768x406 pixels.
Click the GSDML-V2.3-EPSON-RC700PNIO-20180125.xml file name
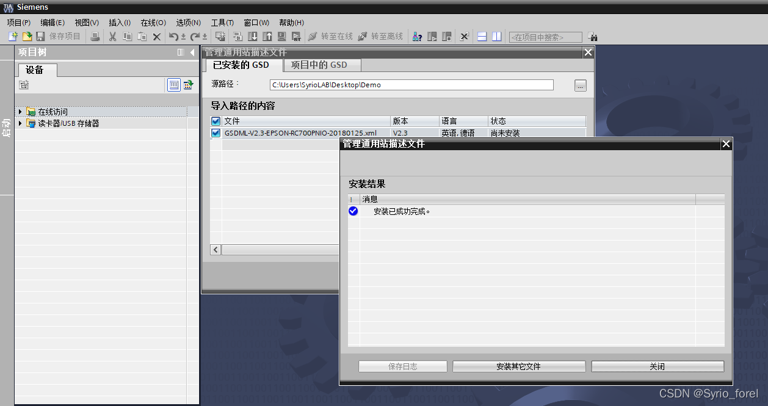click(x=300, y=132)
